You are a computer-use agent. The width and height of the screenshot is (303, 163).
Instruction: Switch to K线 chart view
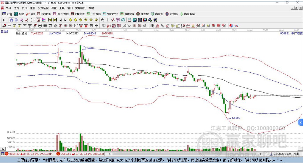pos(30,14)
